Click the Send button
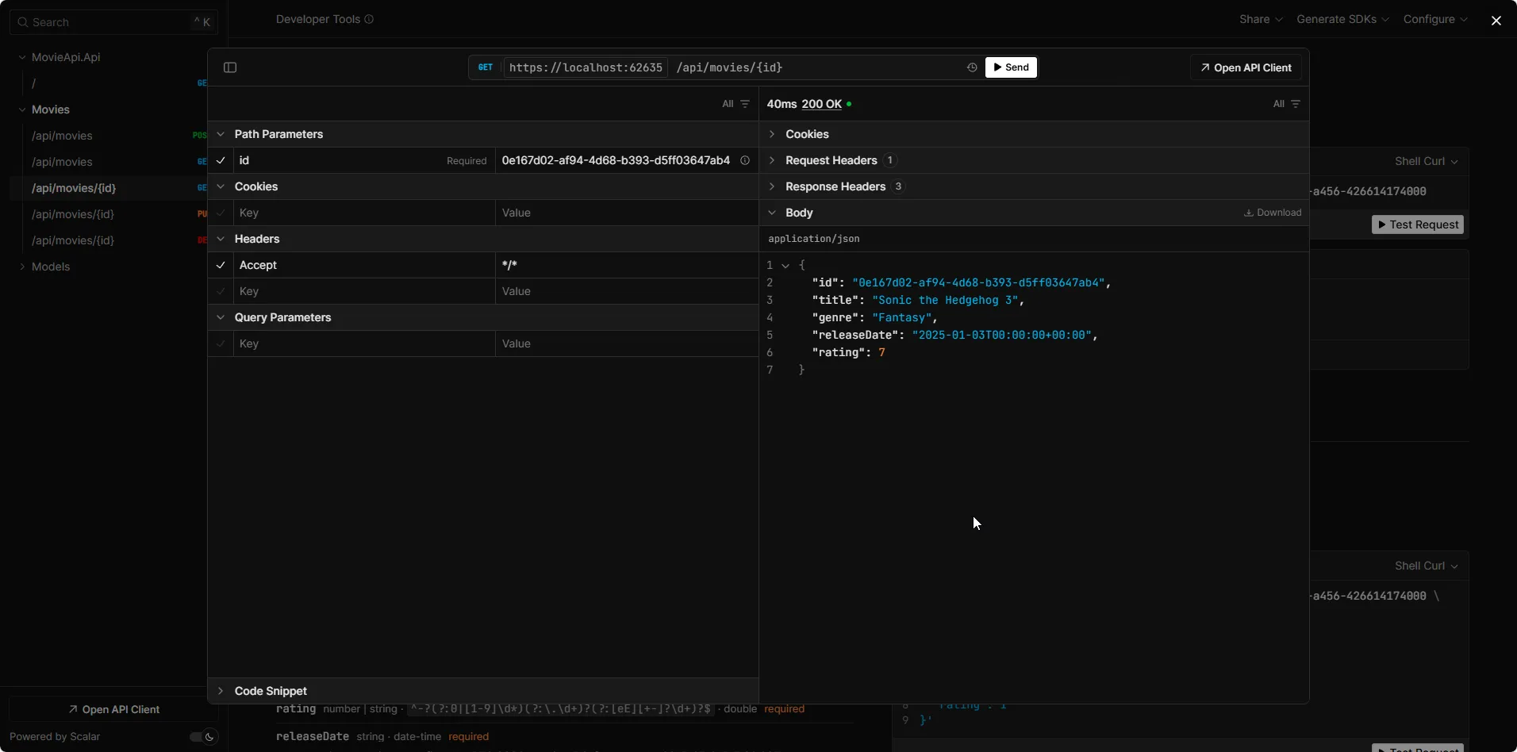 (x=1011, y=67)
